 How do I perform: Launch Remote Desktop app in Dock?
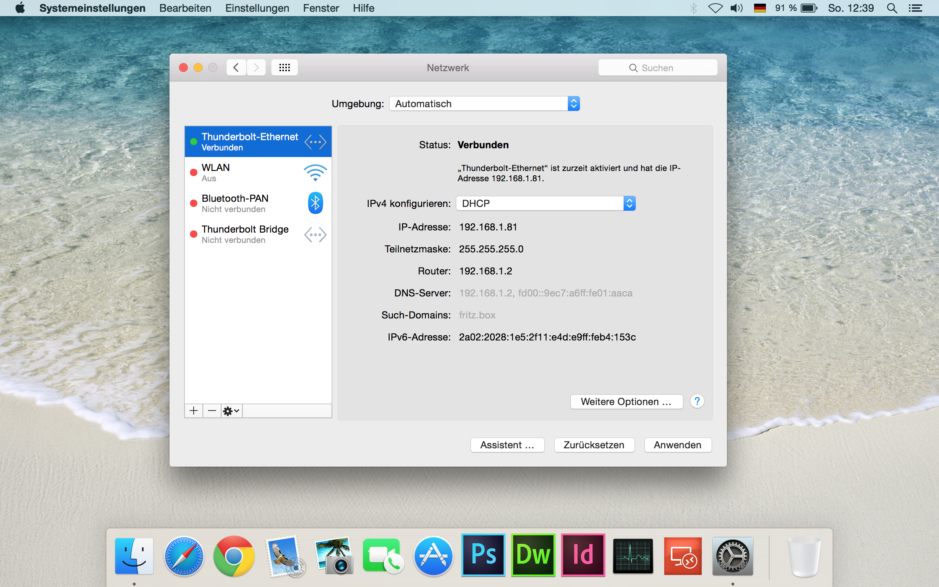683,555
